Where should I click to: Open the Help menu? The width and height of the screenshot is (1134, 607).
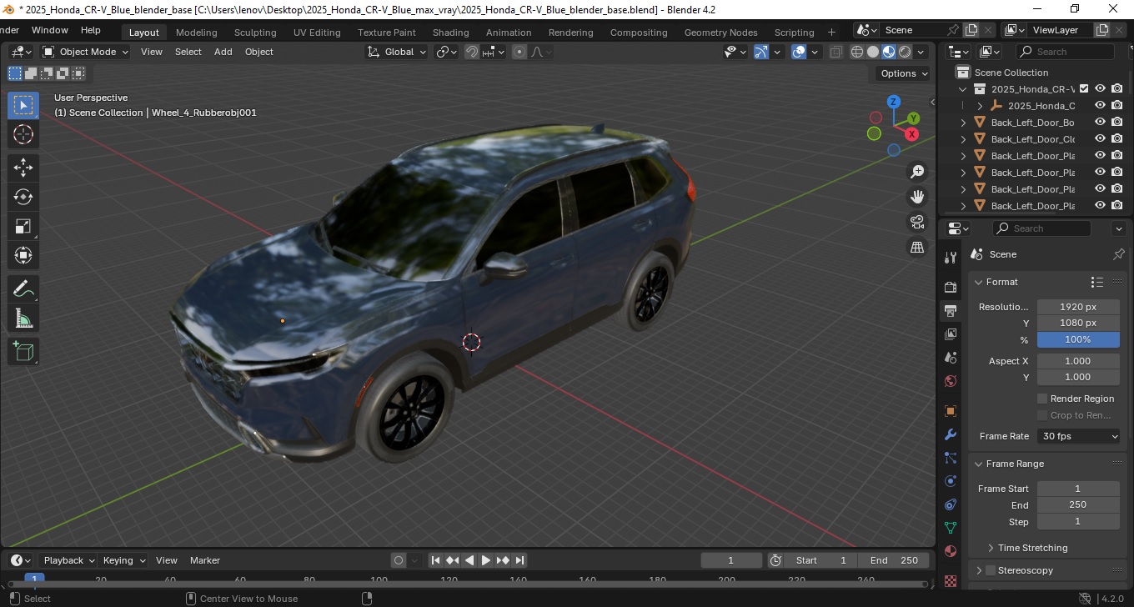point(90,30)
